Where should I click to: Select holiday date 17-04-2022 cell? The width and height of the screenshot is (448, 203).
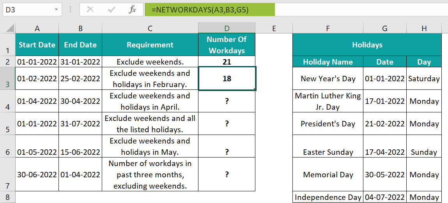pos(385,146)
